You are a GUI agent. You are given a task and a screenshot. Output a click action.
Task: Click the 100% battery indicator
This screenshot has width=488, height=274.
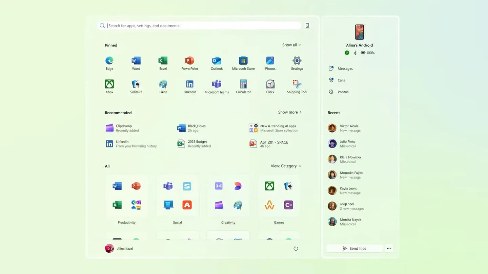(368, 53)
